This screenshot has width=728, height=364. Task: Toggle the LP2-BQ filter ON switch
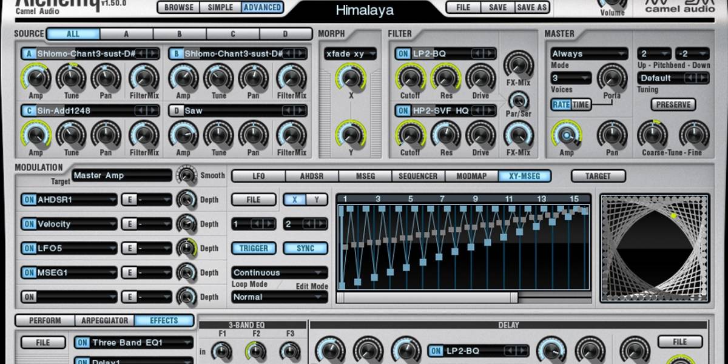[x=403, y=53]
